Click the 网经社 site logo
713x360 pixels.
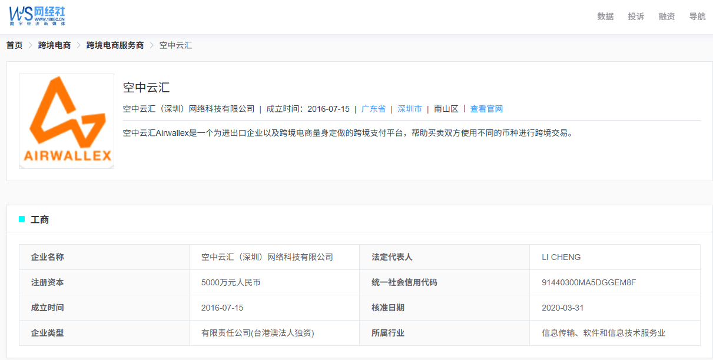coord(37,15)
